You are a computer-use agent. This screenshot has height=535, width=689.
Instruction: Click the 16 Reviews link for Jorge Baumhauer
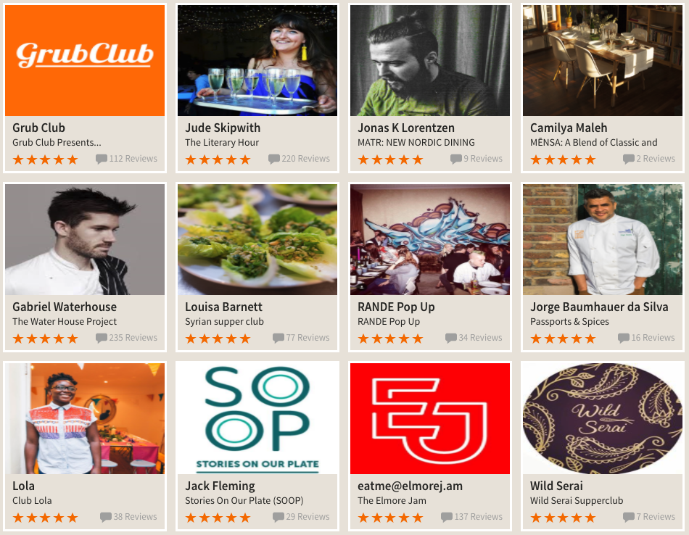(x=653, y=338)
